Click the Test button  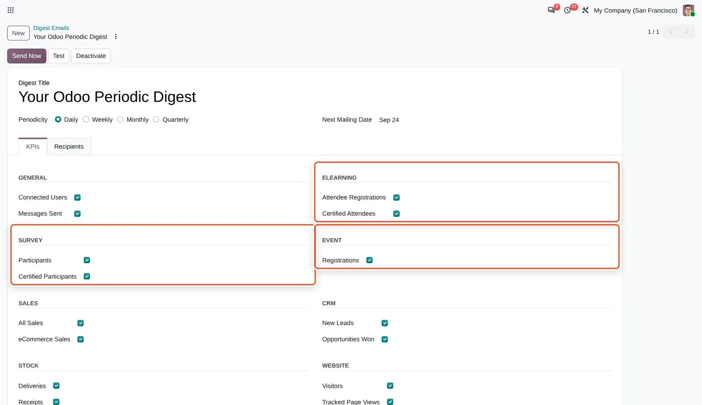(59, 56)
